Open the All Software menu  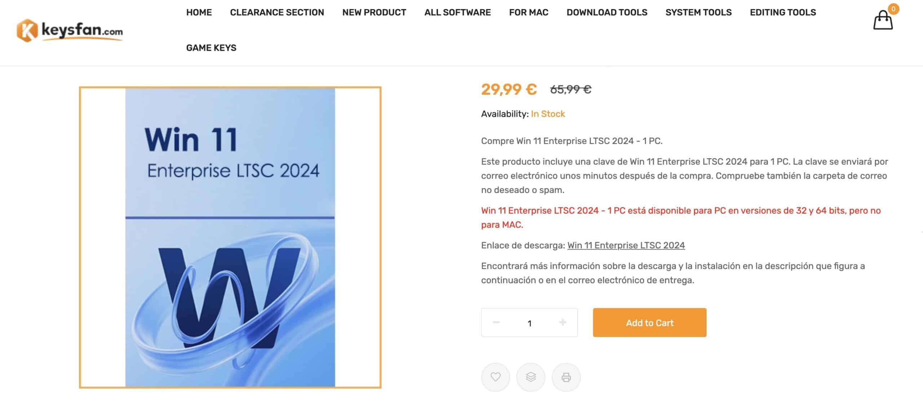click(x=458, y=12)
